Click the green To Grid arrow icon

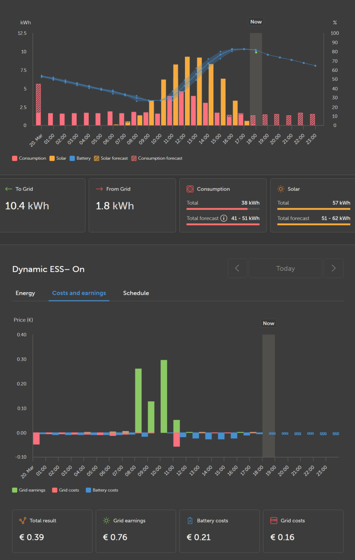coord(8,189)
